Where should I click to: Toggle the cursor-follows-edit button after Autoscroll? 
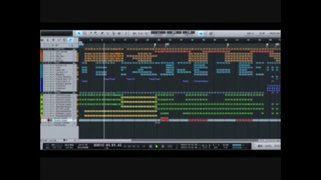point(211,33)
